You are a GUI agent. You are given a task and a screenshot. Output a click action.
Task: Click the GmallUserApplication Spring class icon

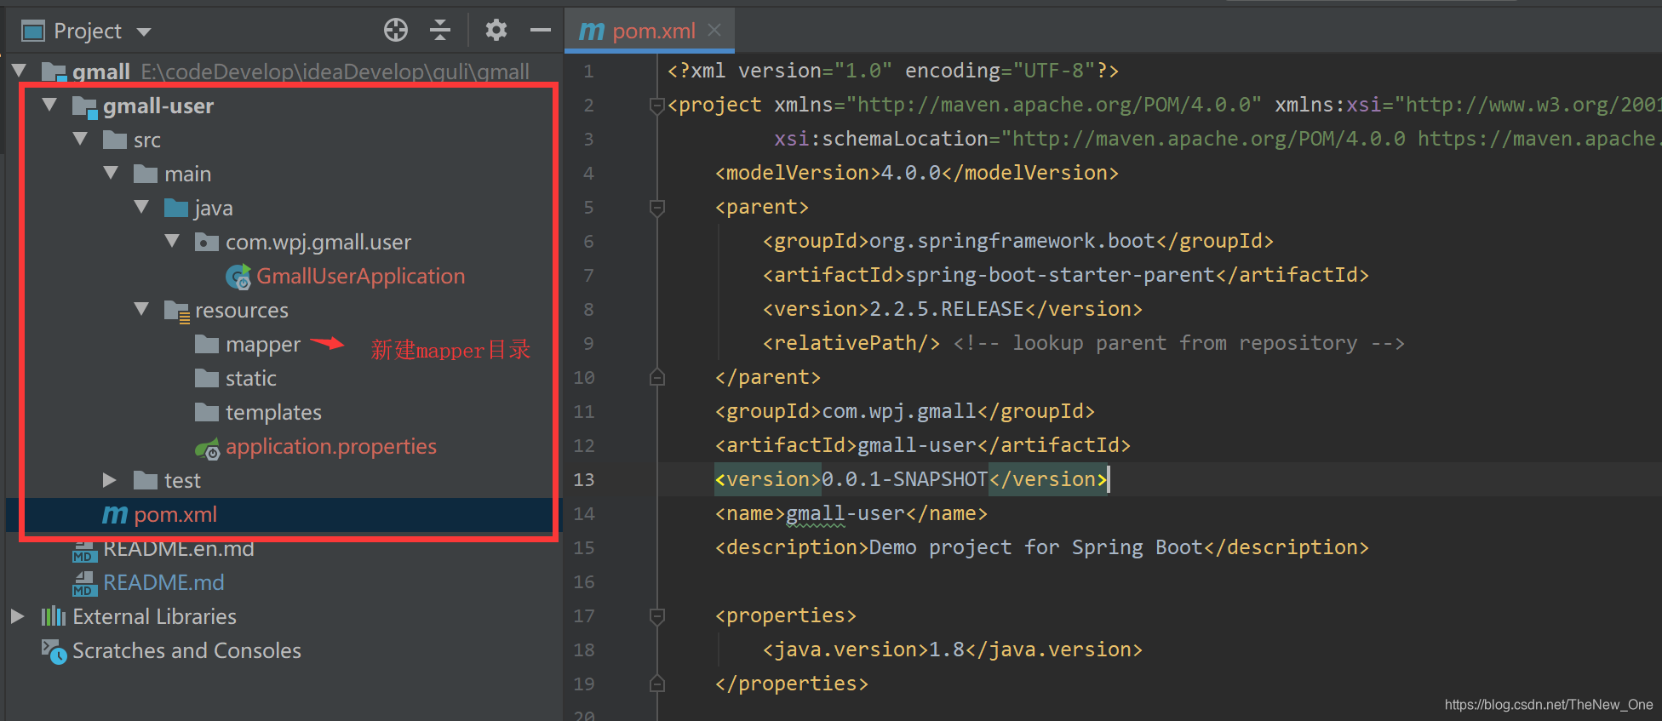coord(238,277)
